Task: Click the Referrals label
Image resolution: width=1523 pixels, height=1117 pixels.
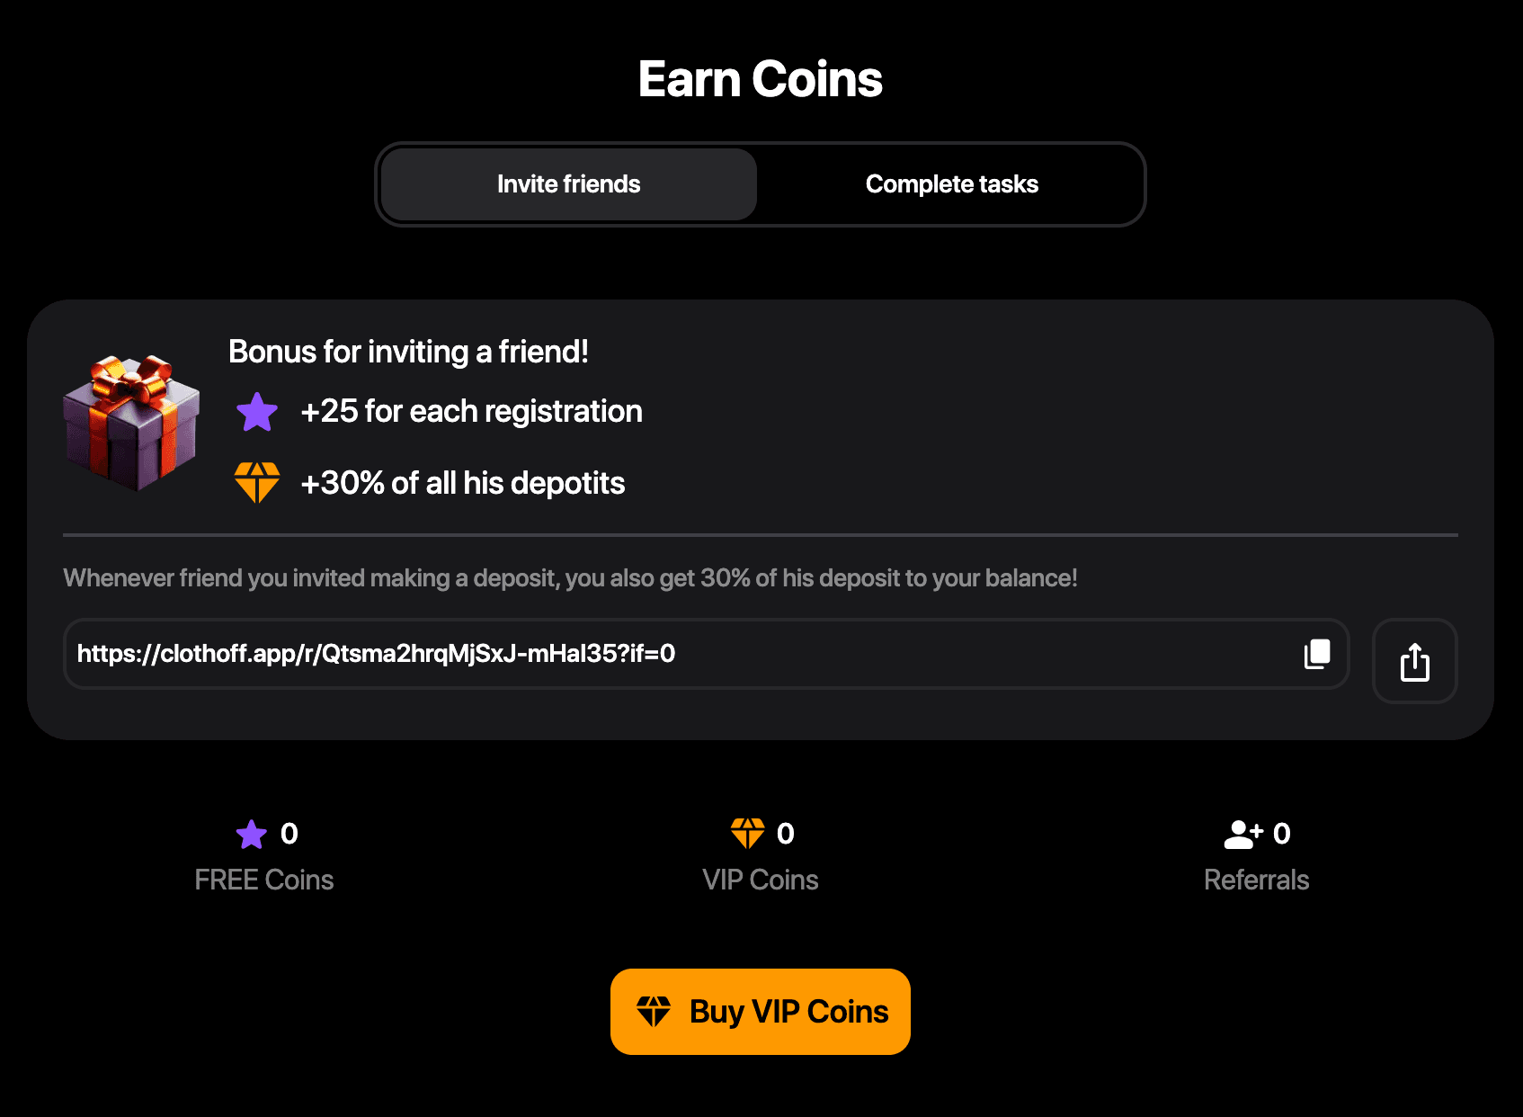Action: [x=1256, y=880]
